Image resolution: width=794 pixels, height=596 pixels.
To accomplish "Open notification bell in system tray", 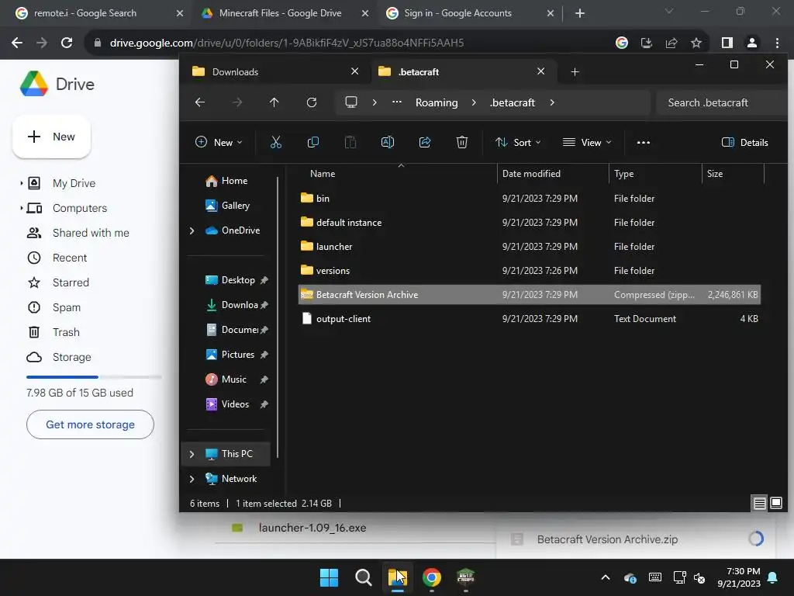I will click(x=773, y=577).
